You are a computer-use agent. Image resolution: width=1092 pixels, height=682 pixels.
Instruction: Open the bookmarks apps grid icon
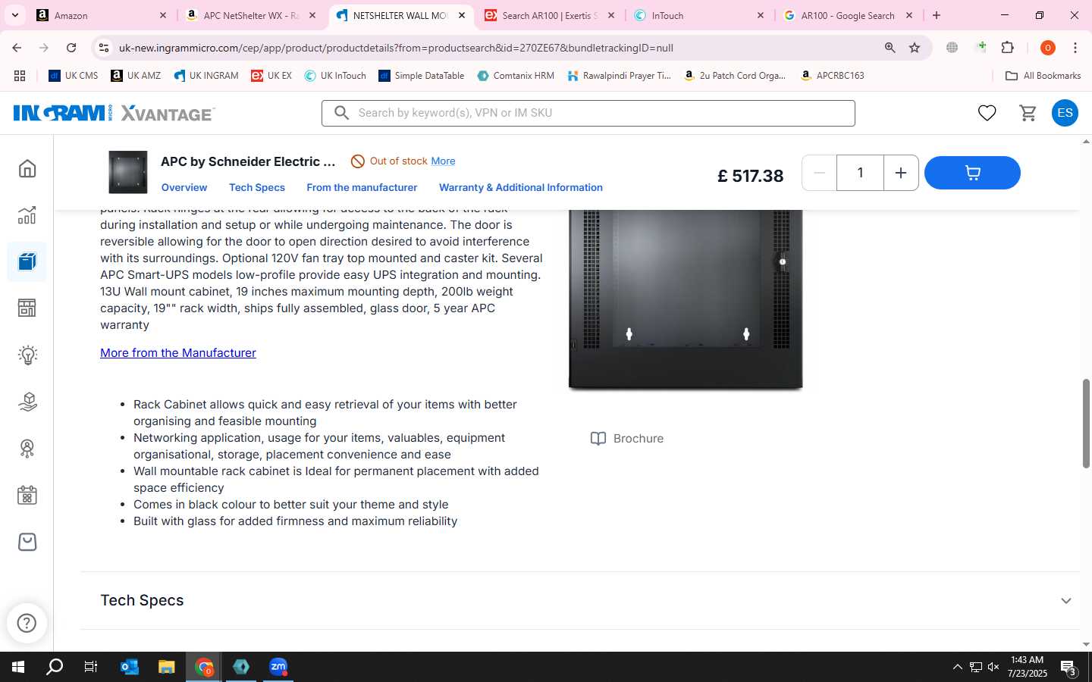(x=20, y=76)
